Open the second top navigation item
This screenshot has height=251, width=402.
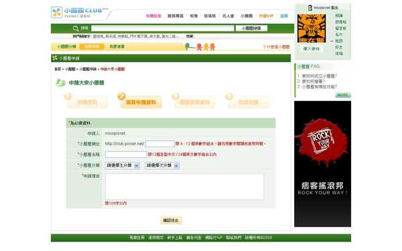click(x=176, y=16)
